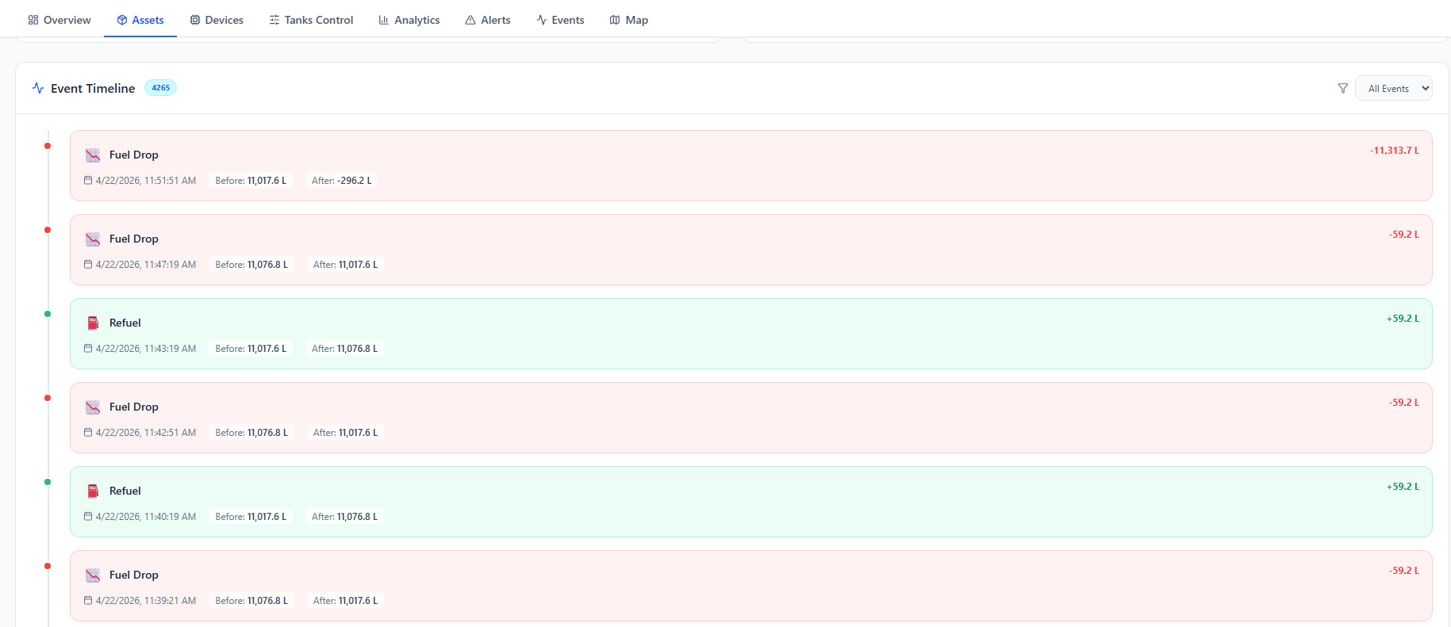Click the calendar icon beside 11:40:19 AM
Image resolution: width=1451 pixels, height=627 pixels.
(88, 517)
